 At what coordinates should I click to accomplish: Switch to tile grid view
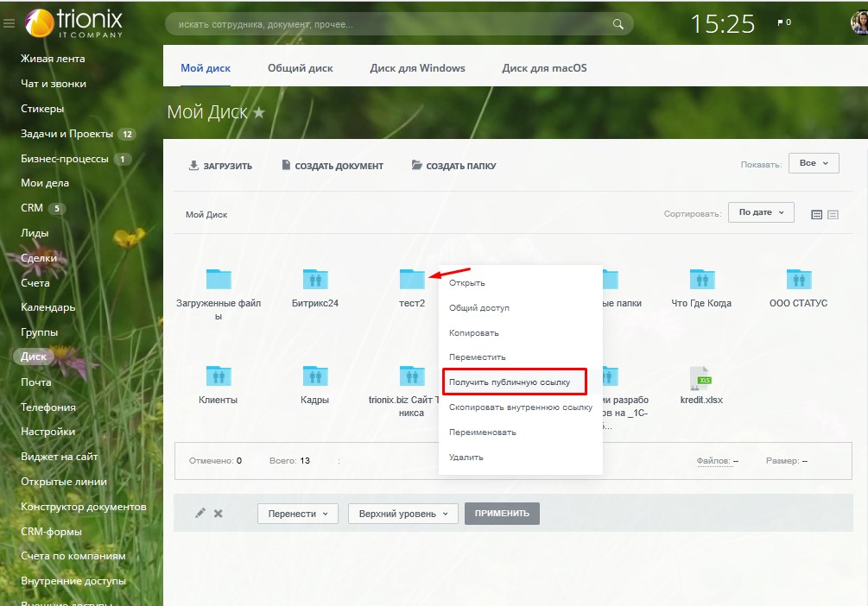[816, 215]
